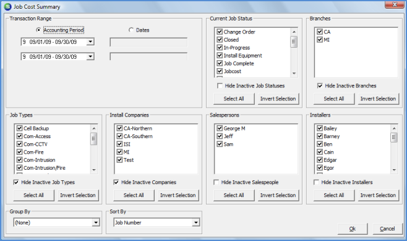Image resolution: width=407 pixels, height=241 pixels.
Task: Open the first accounting period dropdown
Action: tap(90, 42)
